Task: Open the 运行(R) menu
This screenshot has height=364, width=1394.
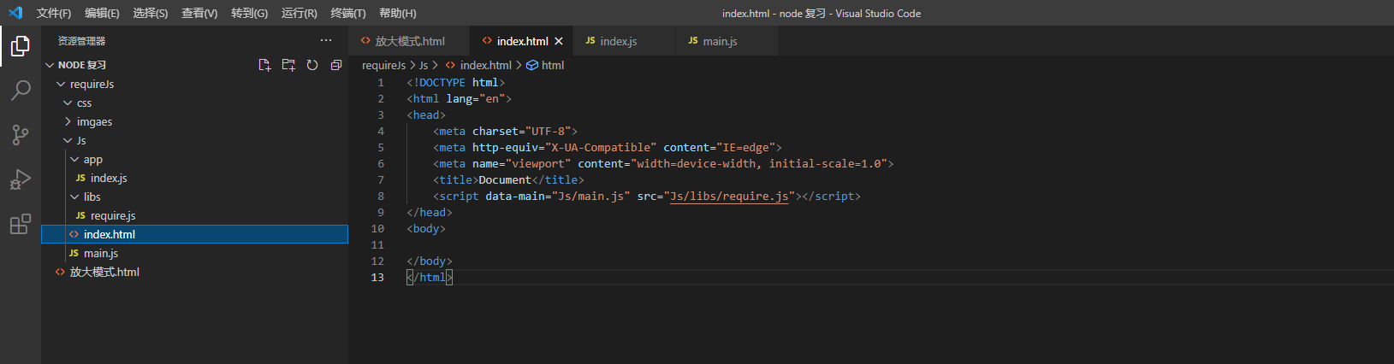Action: click(x=299, y=13)
